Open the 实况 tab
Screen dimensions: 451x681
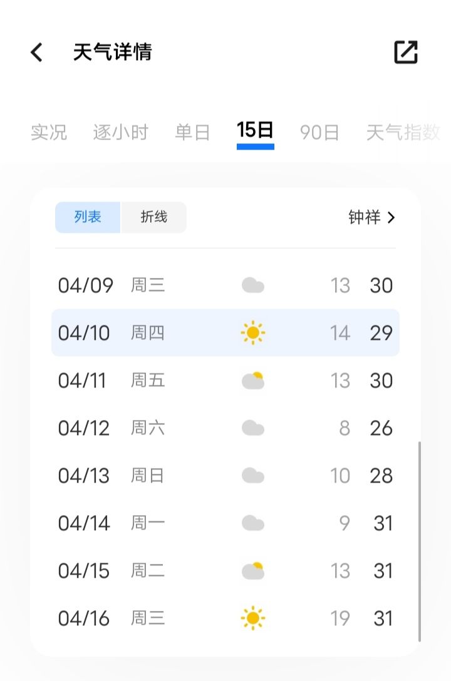(49, 132)
